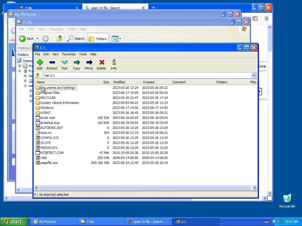Toggle the Folders pane button in Explorer
The height and width of the screenshot is (226, 302).
(x=98, y=39)
